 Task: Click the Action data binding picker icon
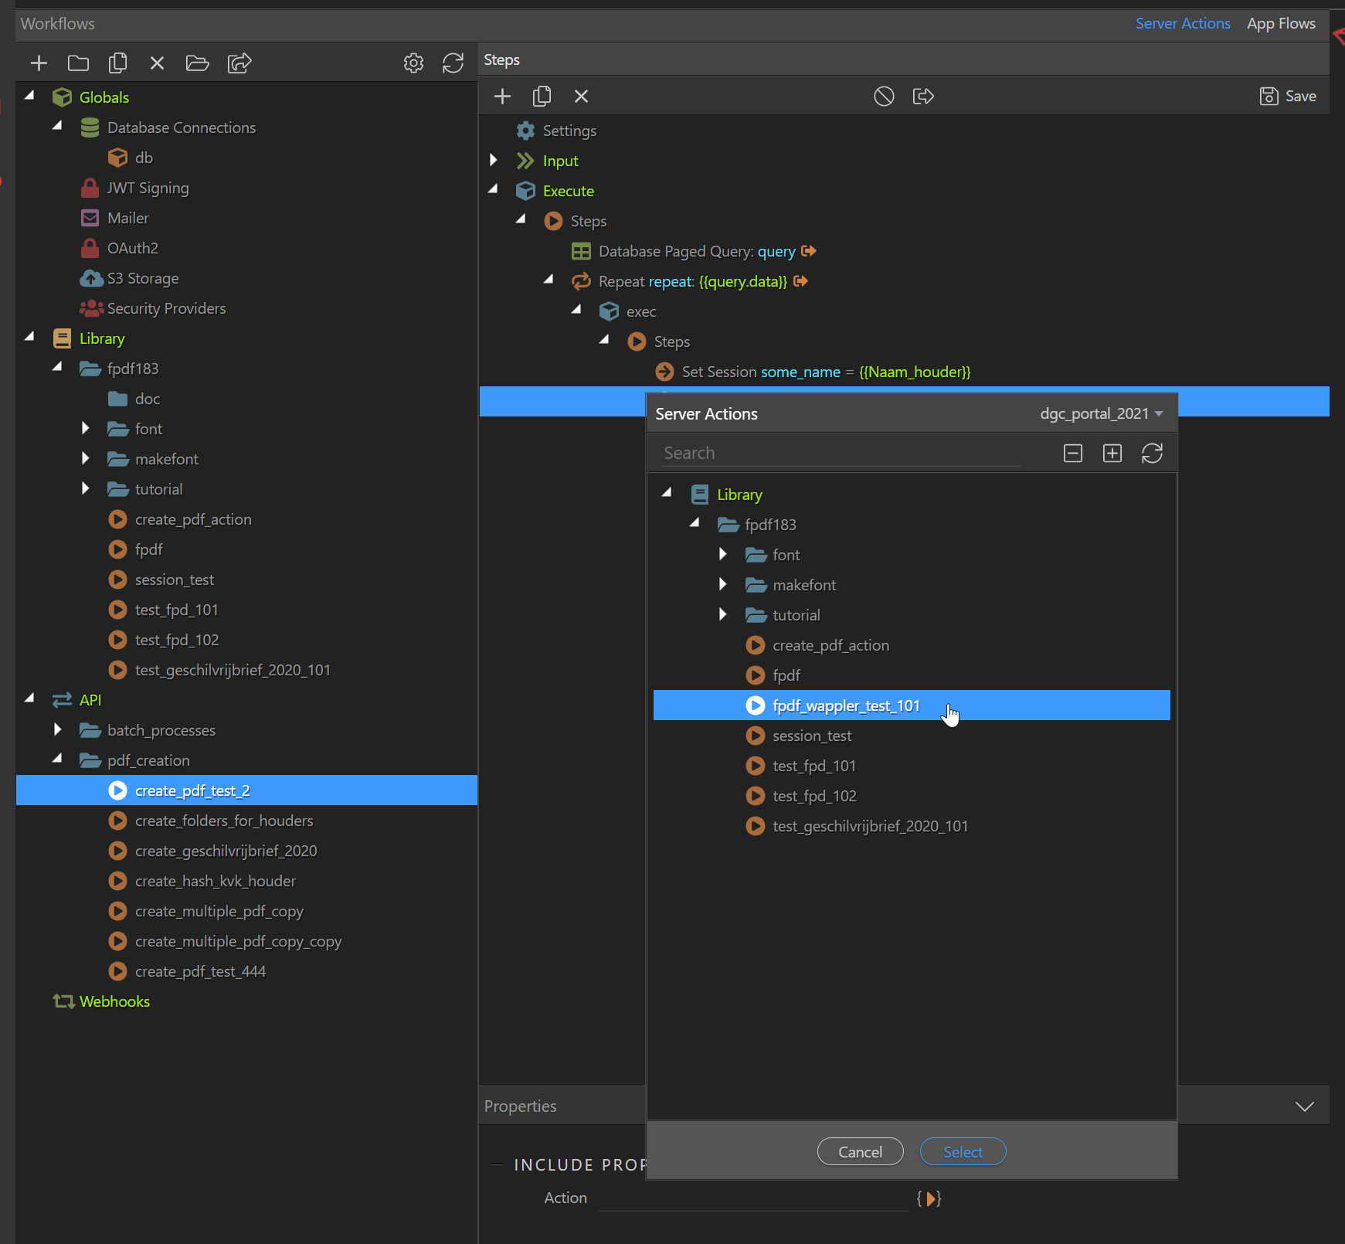point(929,1198)
